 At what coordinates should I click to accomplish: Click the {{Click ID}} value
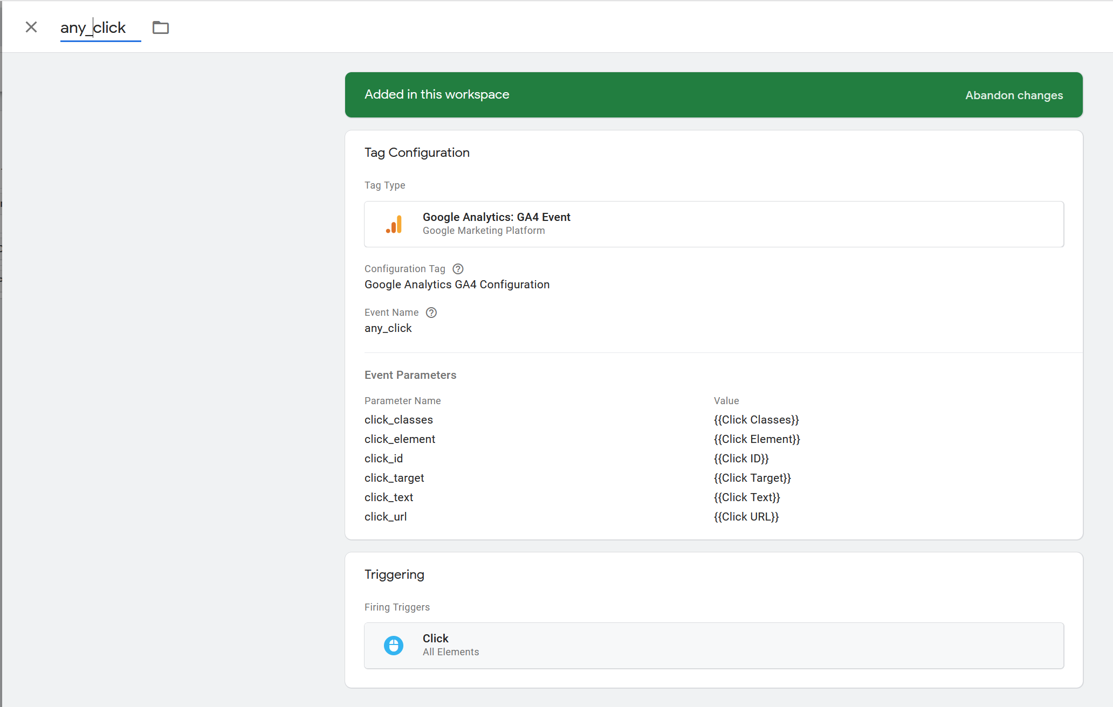741,459
